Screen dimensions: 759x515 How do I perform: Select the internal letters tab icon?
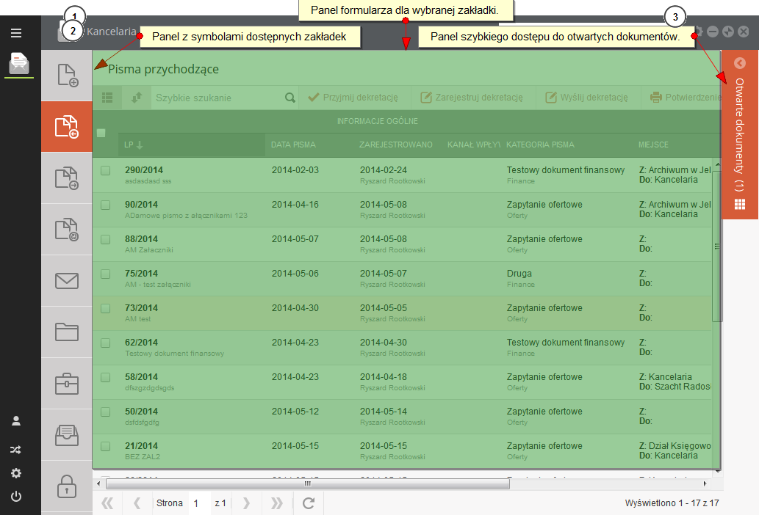(x=67, y=230)
